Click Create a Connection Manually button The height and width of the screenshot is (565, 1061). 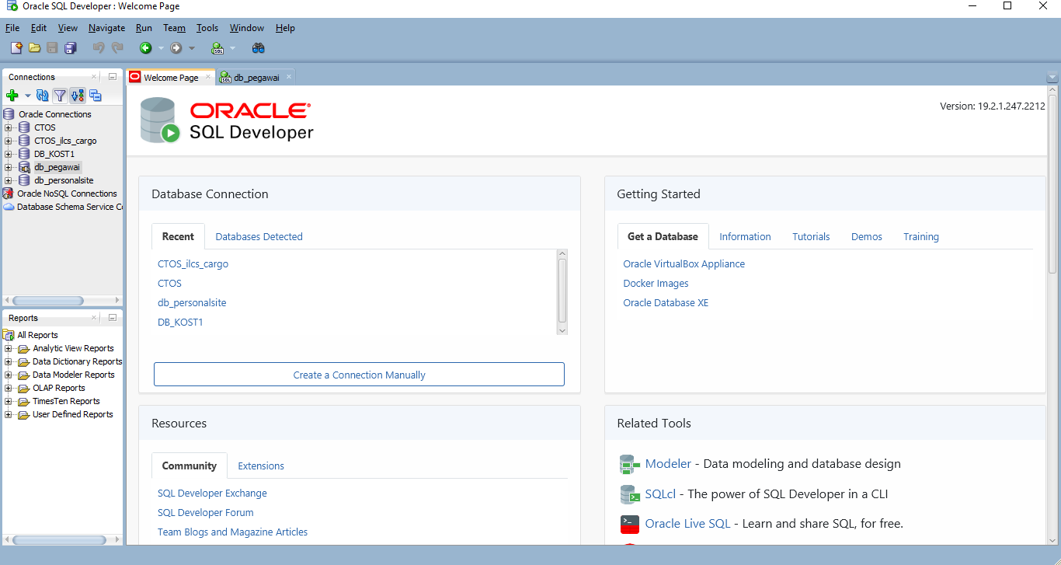(359, 375)
